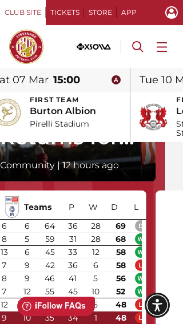Open the accessibility options widget

157,305
